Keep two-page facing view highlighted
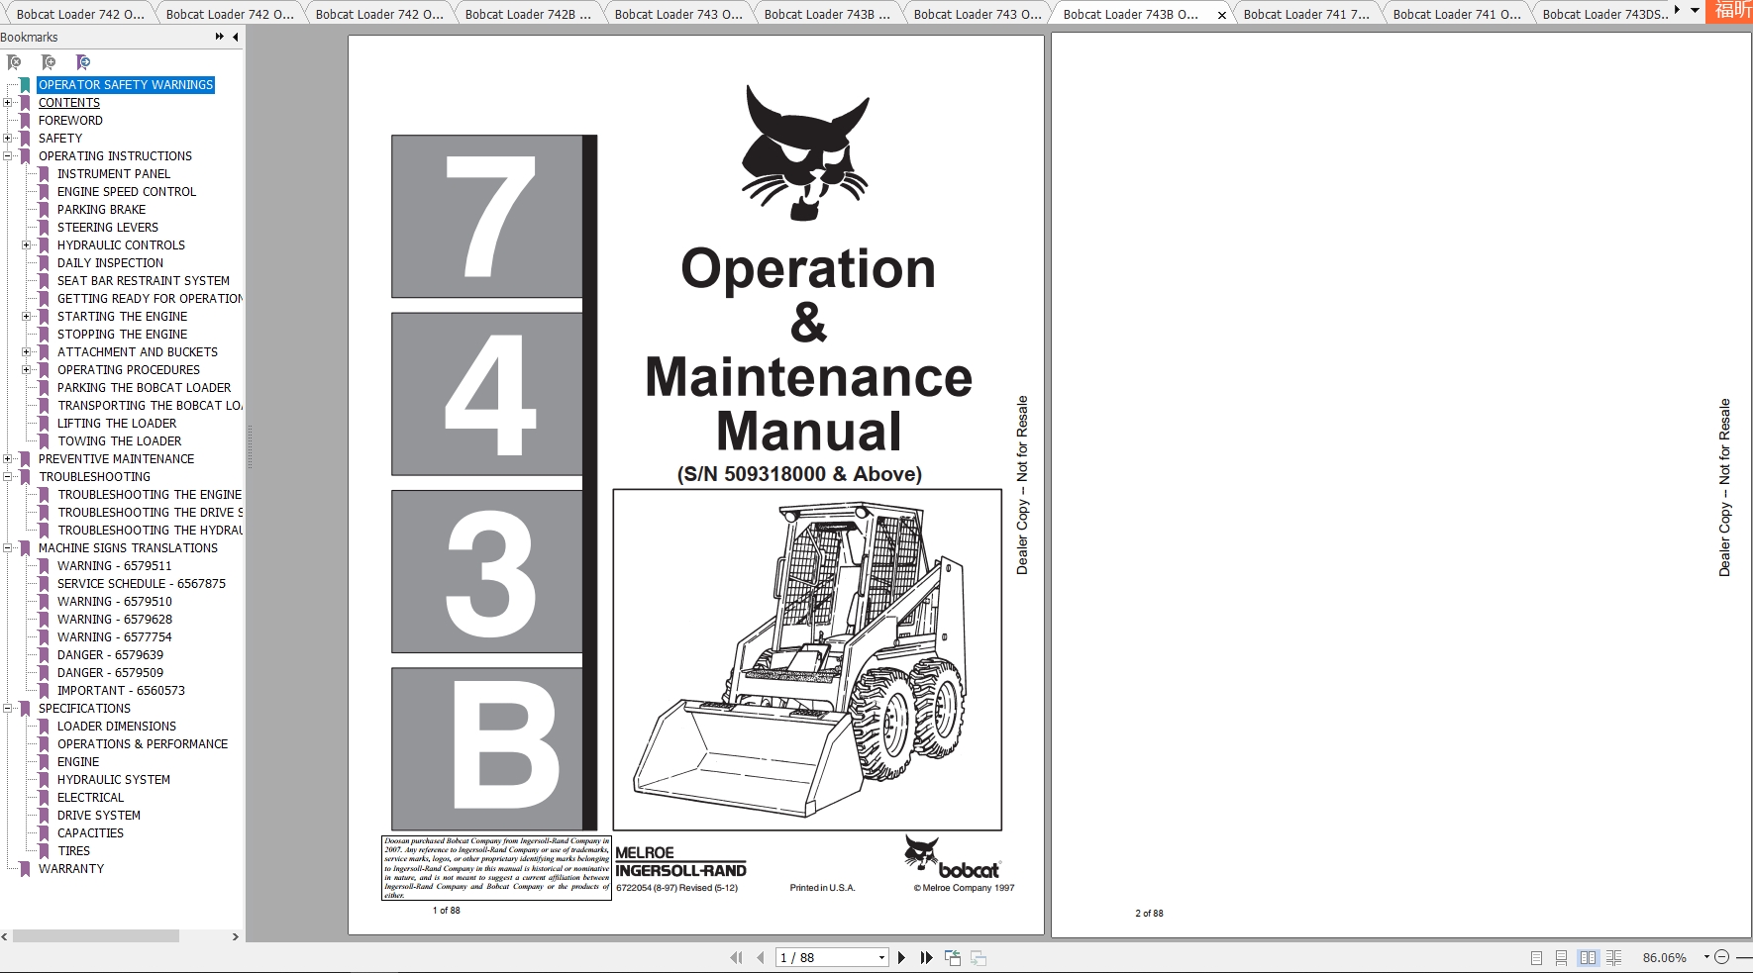1753x973 pixels. (x=1590, y=957)
